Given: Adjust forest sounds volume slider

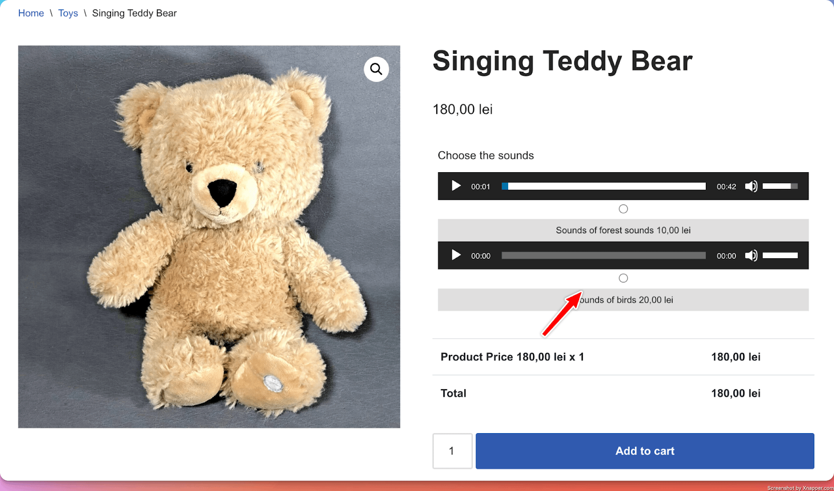Looking at the screenshot, I should pyautogui.click(x=780, y=186).
